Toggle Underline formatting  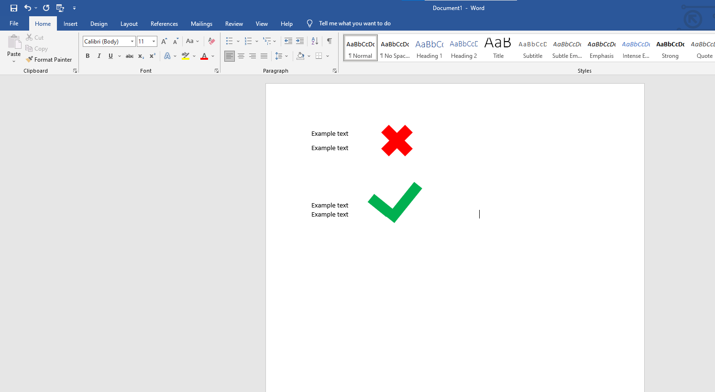click(110, 56)
